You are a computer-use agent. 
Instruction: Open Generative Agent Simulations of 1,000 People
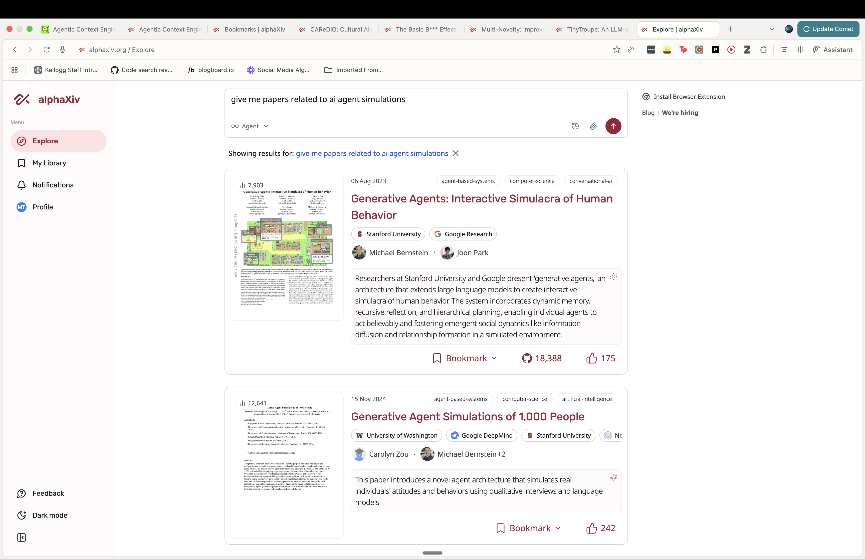pos(468,416)
